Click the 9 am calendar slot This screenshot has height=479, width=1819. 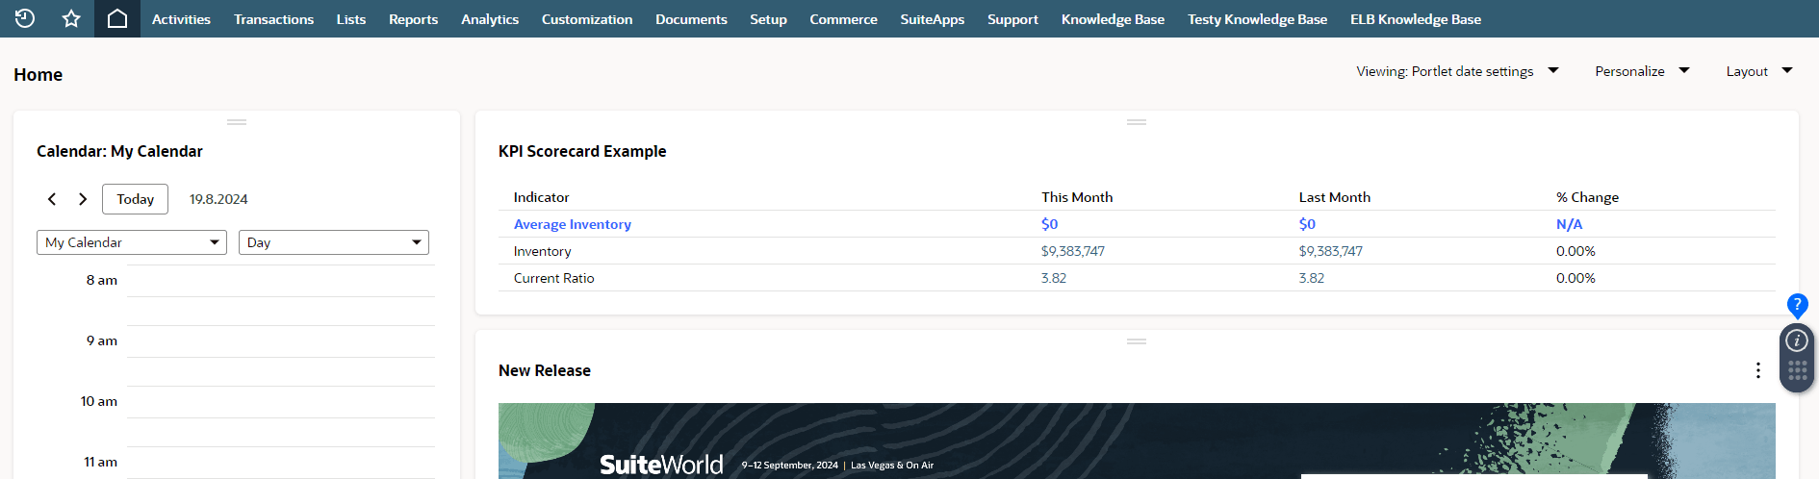pos(281,342)
